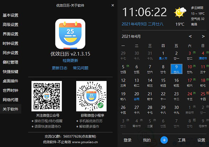Select April 10 廿九 holiday date
This screenshot has height=147, width=209.
tap(191, 69)
